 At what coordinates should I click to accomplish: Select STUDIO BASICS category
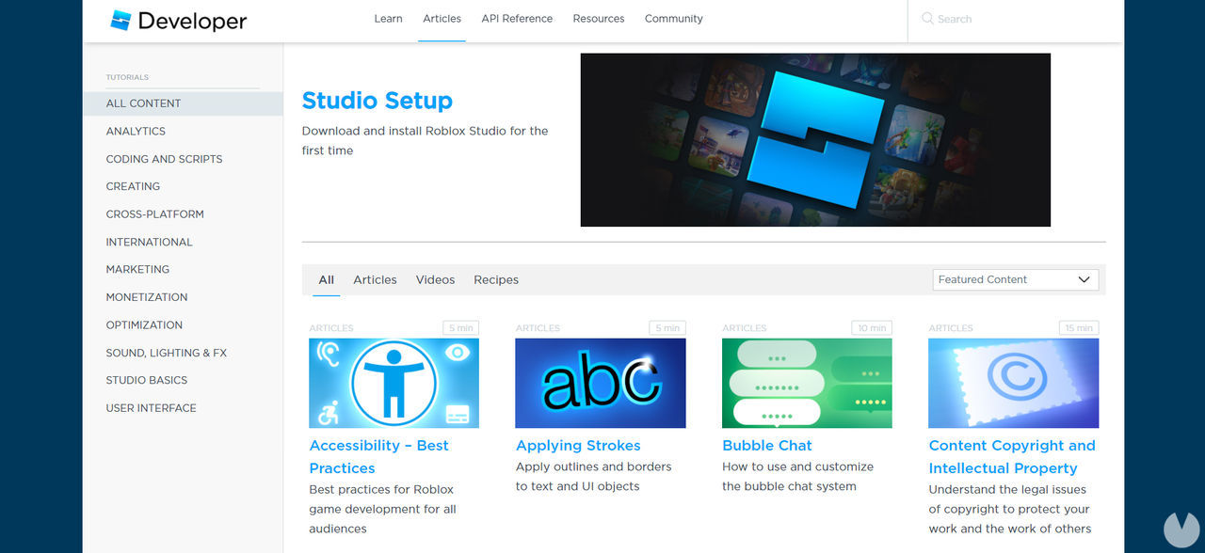pos(147,380)
